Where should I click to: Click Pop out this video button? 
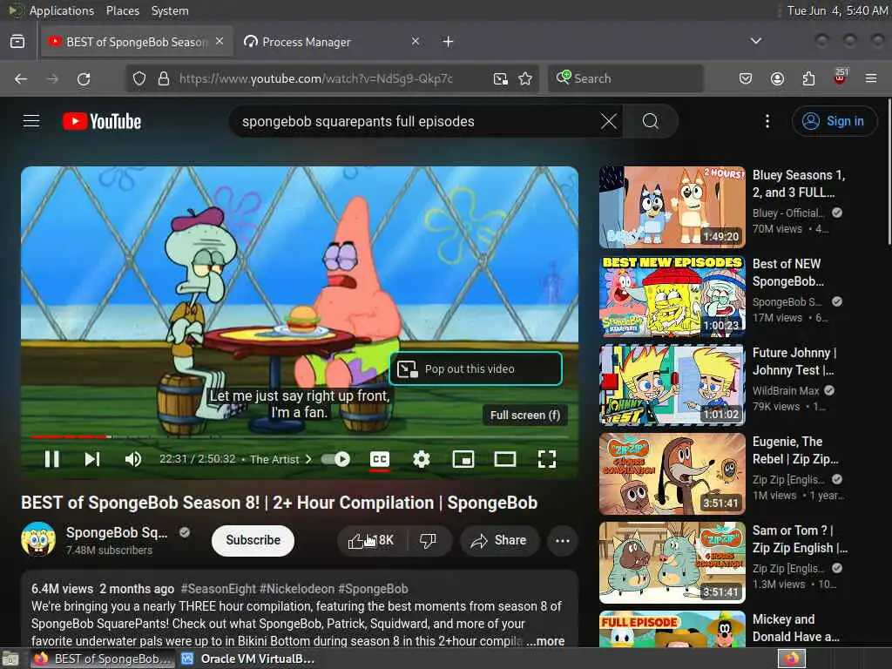(x=476, y=368)
